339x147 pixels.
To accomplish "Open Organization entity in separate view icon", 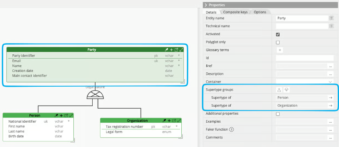I will 174,121.
